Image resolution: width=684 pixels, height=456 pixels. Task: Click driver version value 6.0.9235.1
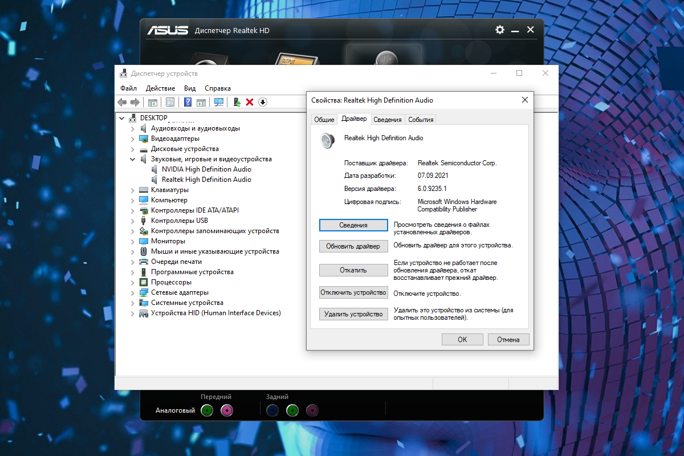[432, 188]
